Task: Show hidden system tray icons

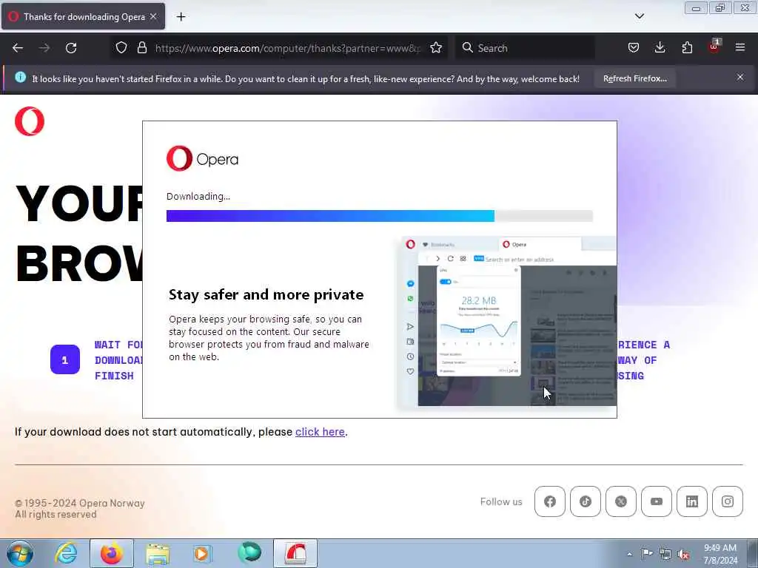Action: pos(629,554)
